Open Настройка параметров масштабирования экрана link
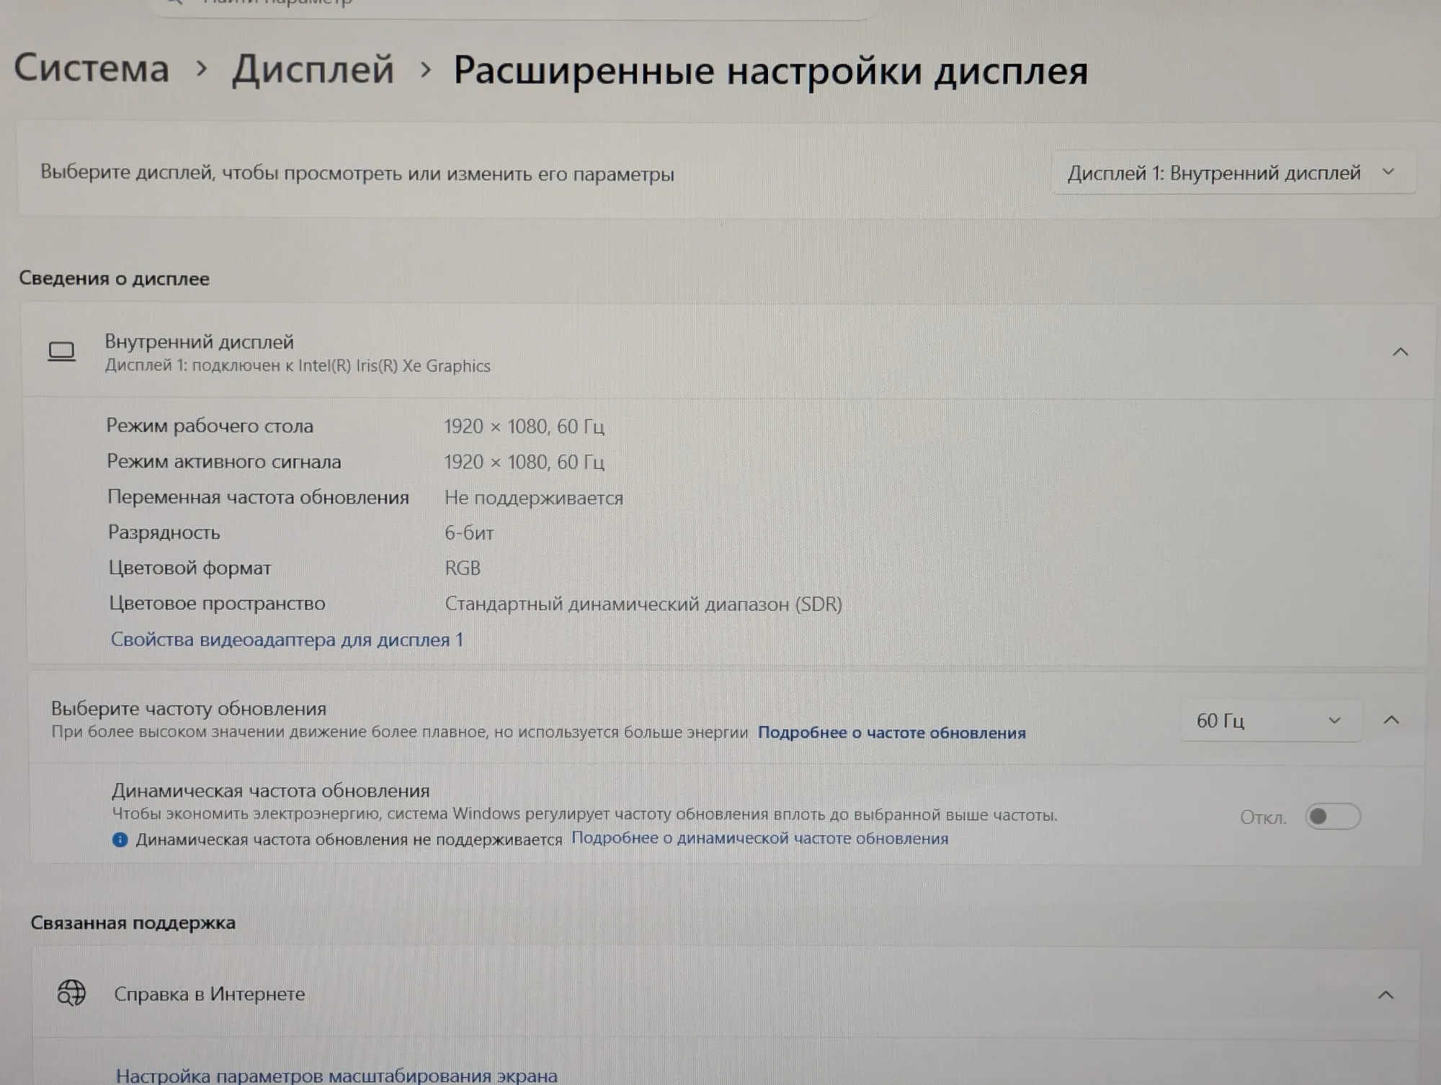This screenshot has height=1085, width=1441. click(336, 1075)
